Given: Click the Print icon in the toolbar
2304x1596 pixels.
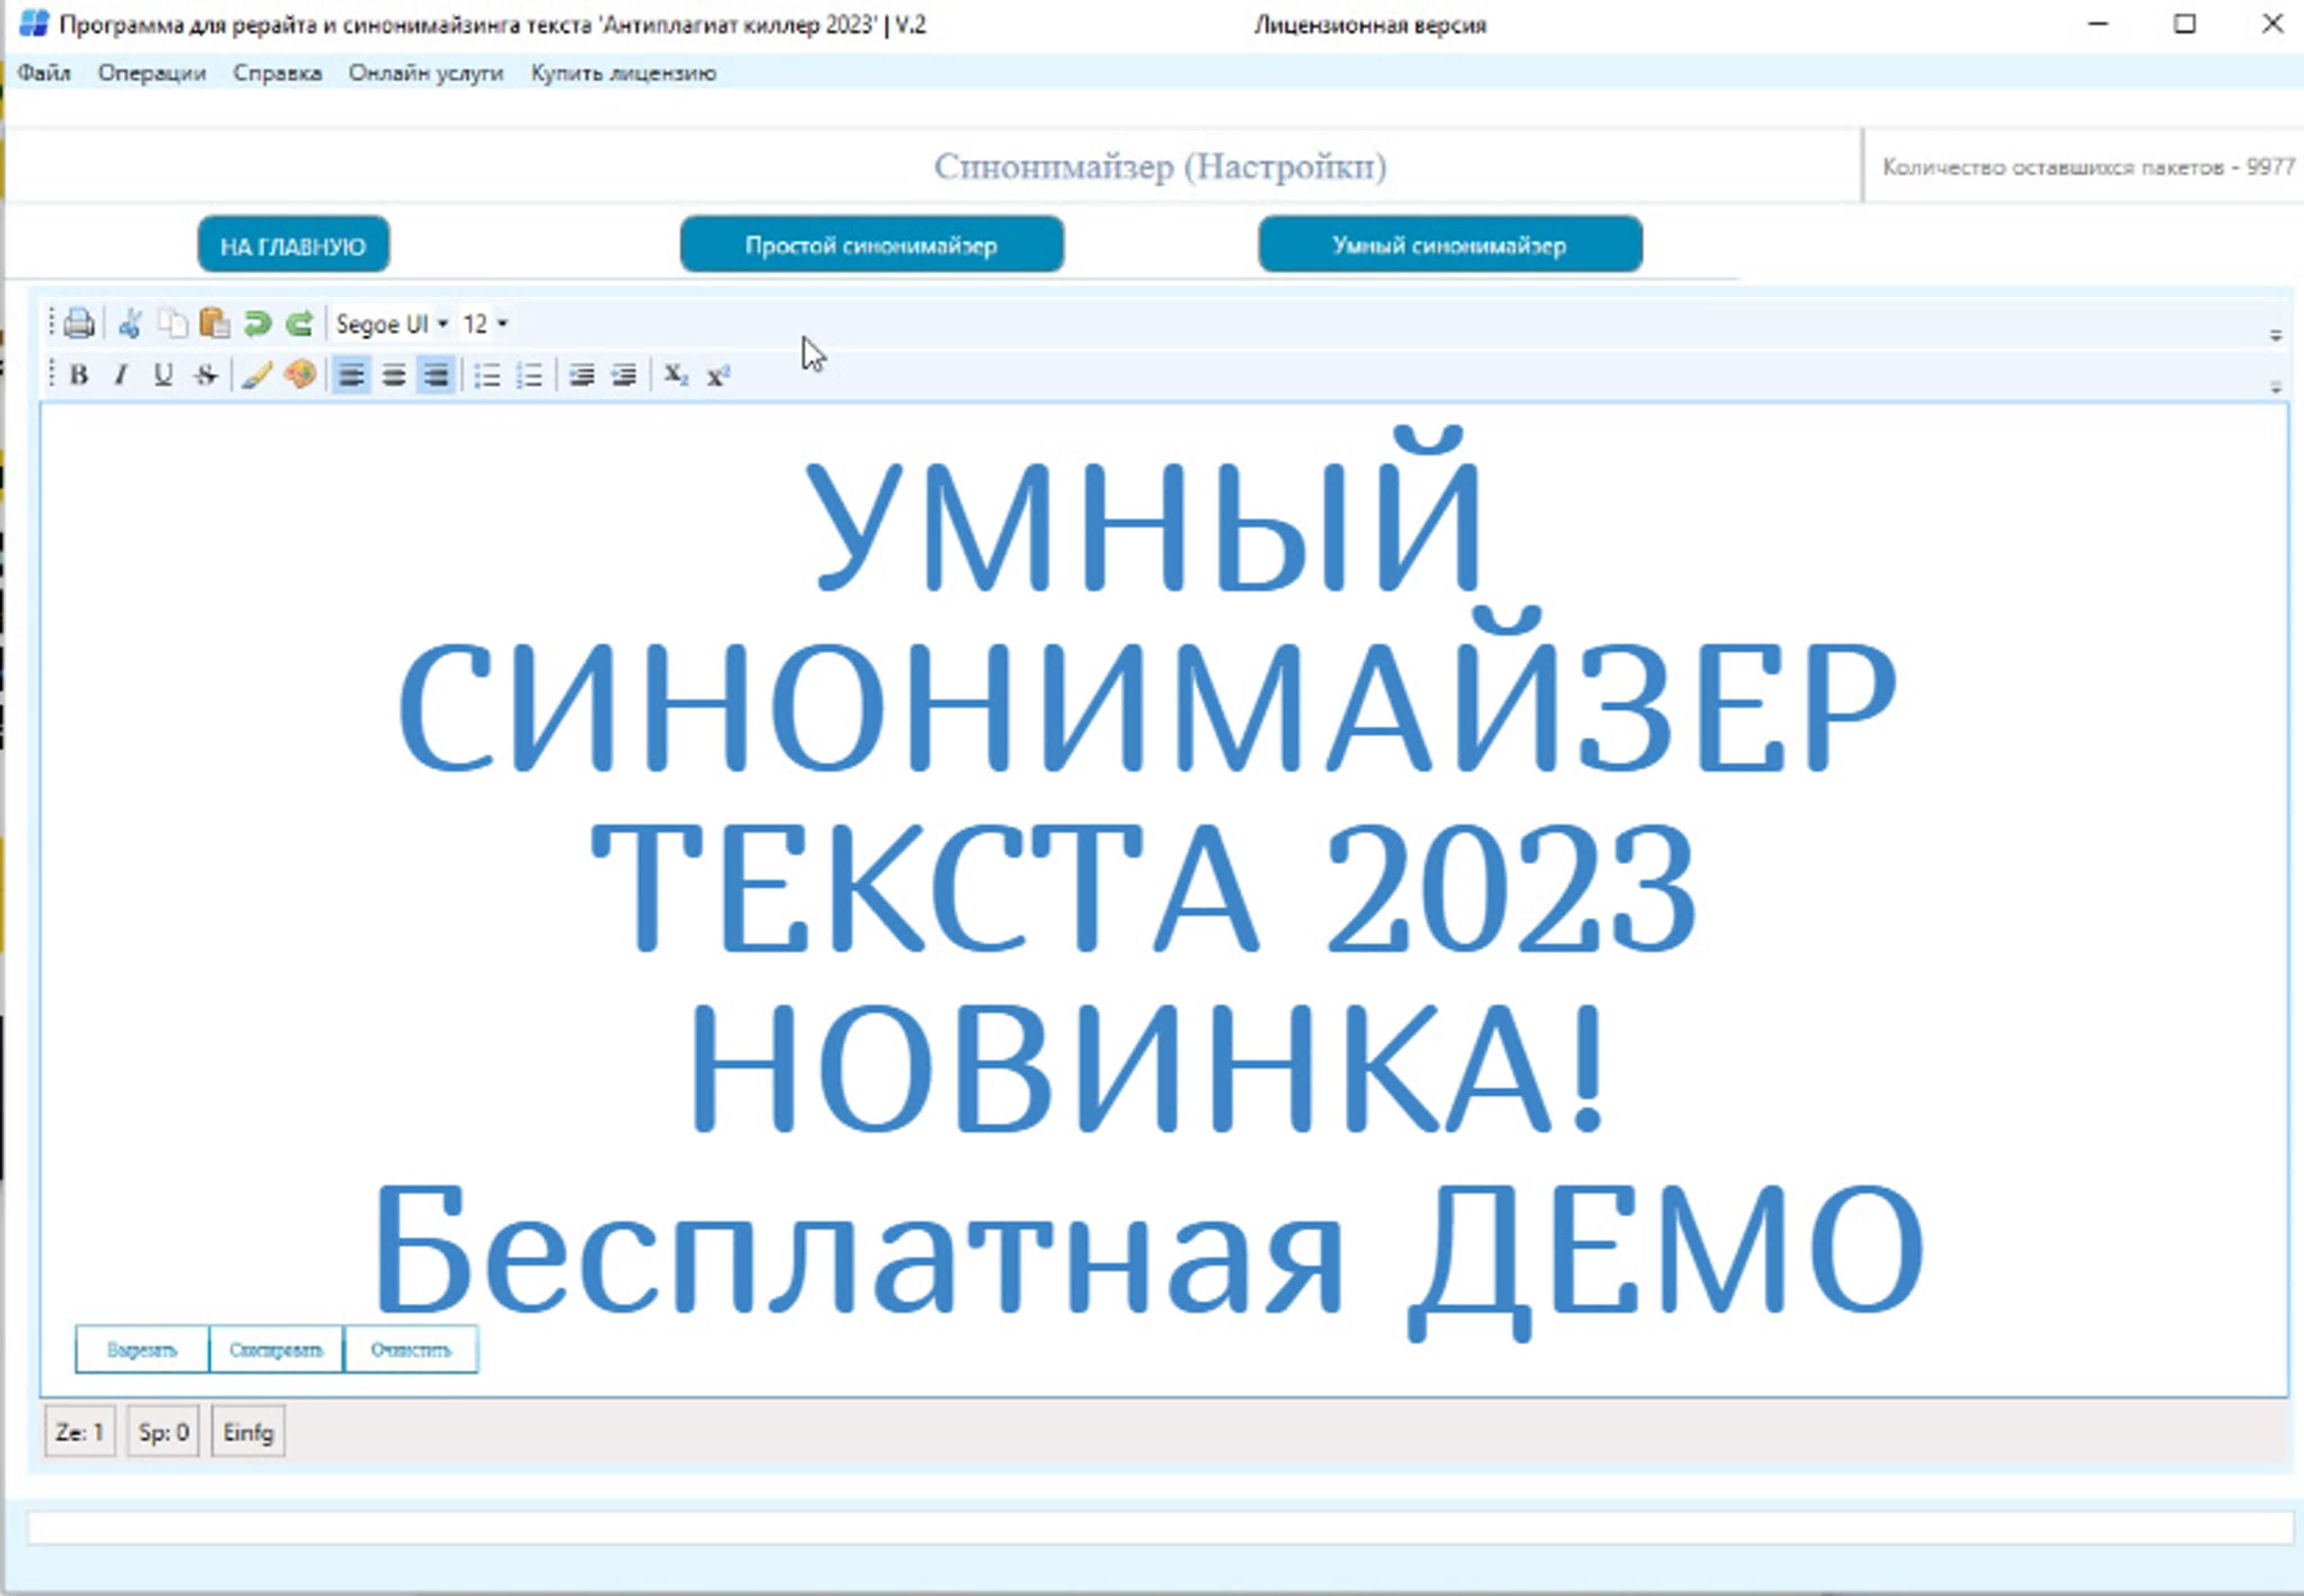Looking at the screenshot, I should click(x=79, y=324).
